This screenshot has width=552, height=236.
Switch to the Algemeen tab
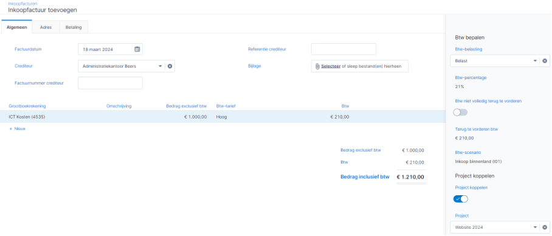click(16, 27)
